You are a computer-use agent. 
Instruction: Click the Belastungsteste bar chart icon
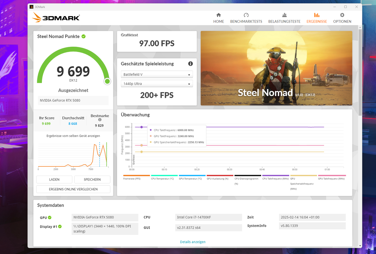tap(284, 15)
